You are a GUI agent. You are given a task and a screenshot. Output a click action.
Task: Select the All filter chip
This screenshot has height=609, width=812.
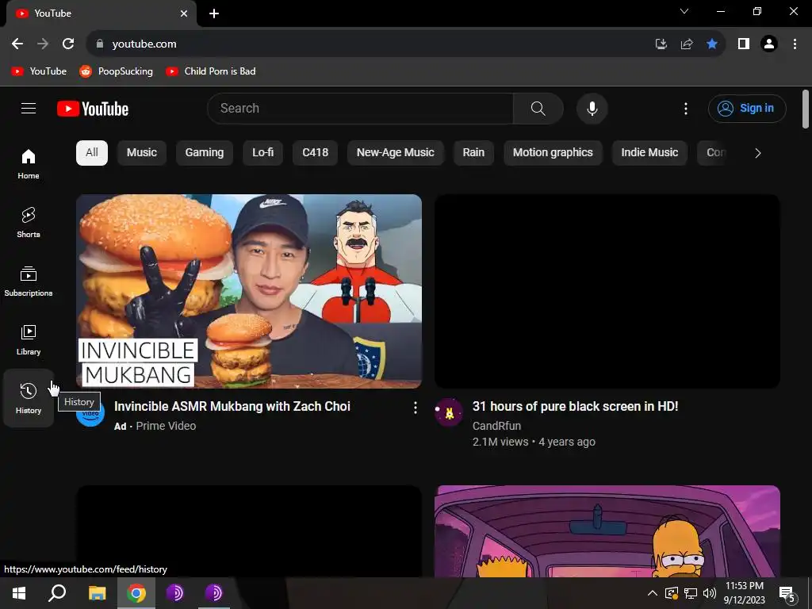[92, 153]
